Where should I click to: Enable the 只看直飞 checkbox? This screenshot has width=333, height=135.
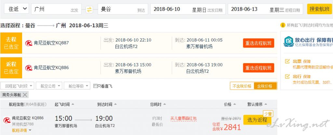point(95,86)
